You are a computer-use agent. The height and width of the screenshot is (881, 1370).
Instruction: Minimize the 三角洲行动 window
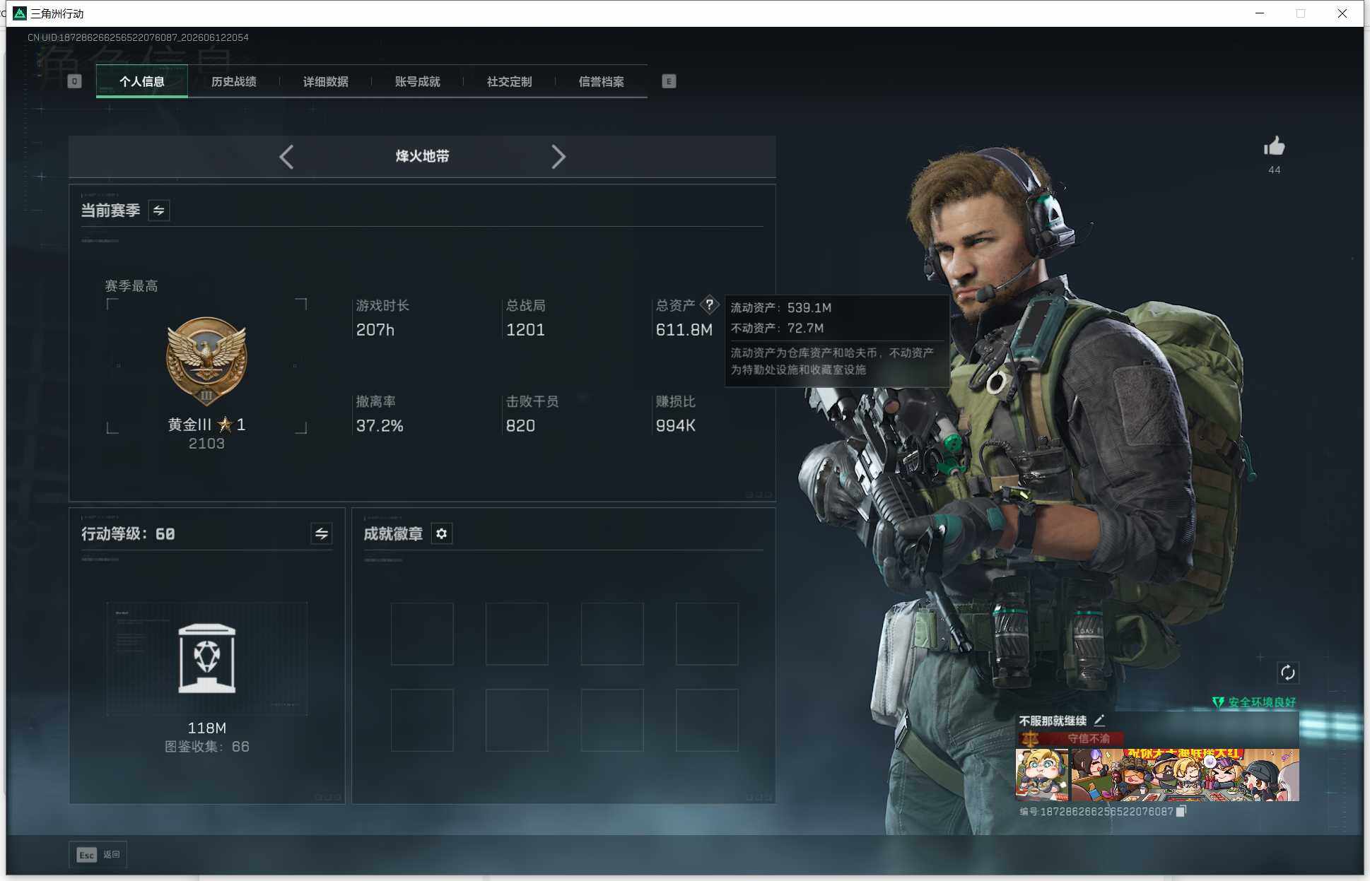[1259, 13]
